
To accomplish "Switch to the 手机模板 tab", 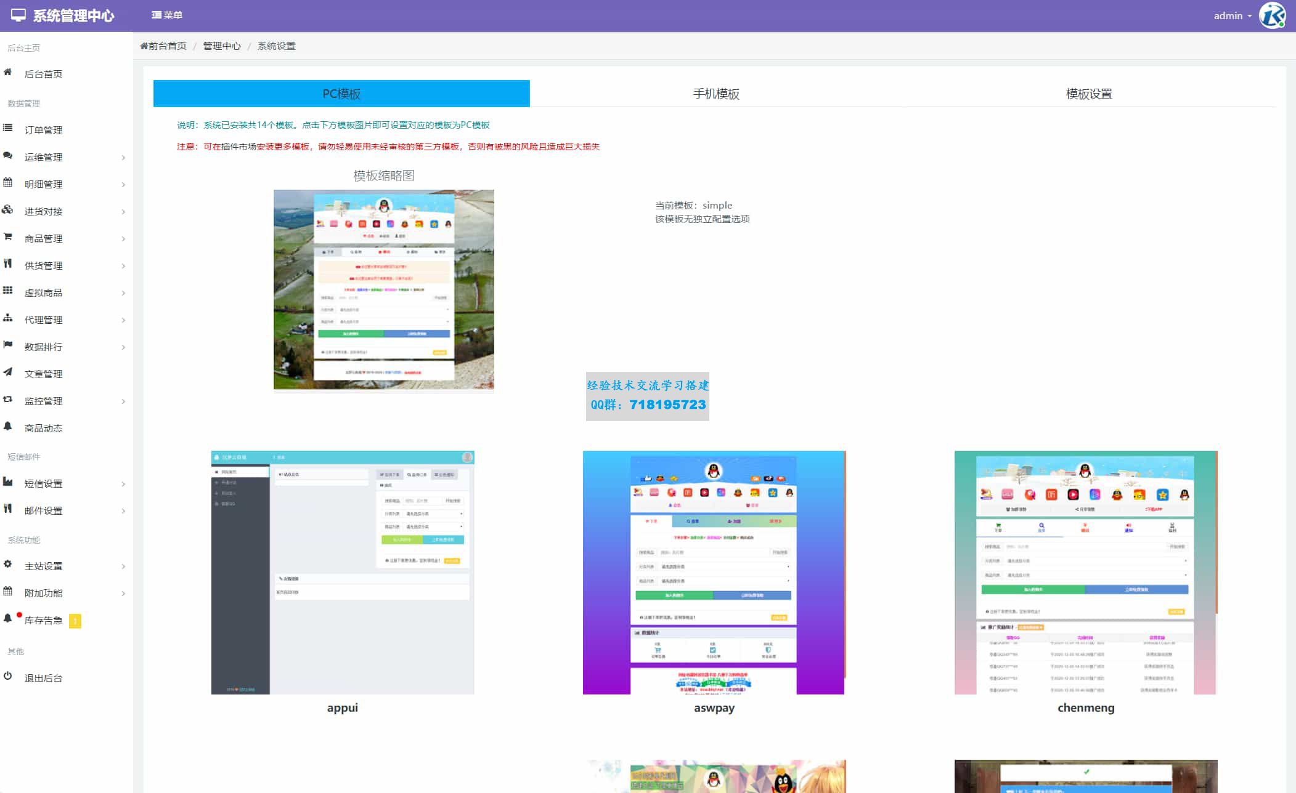I will point(715,94).
